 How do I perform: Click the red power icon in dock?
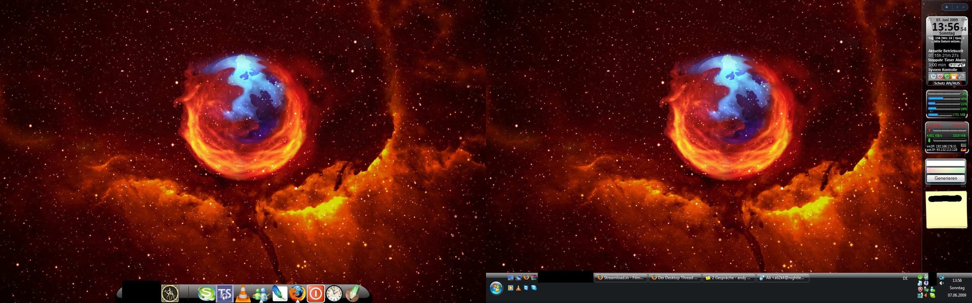point(316,294)
